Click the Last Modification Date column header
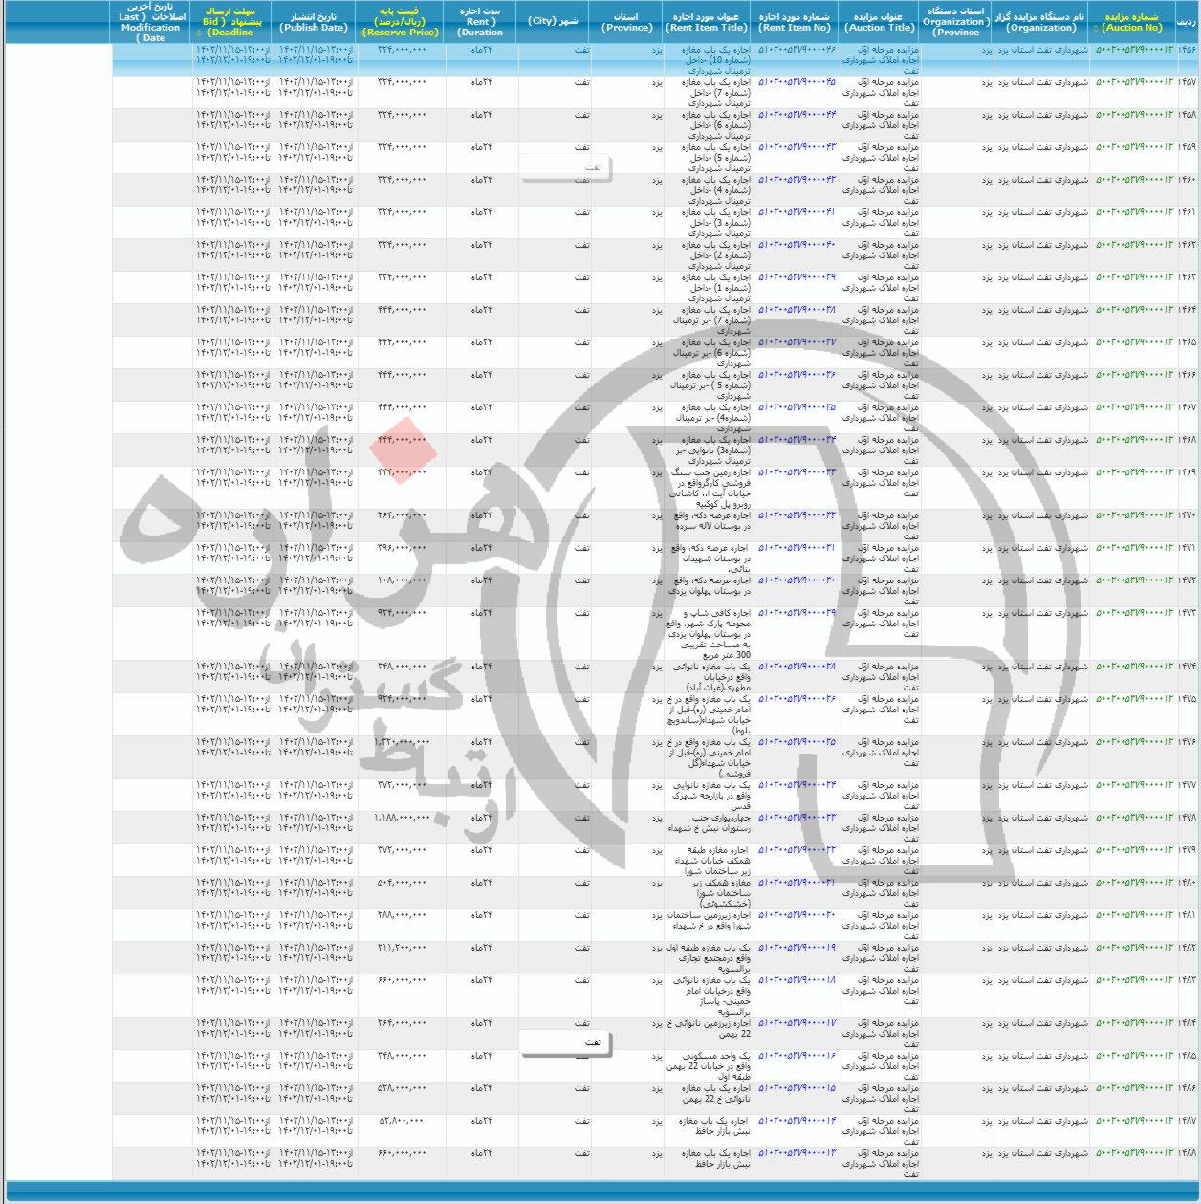1201x1204 pixels. [151, 22]
